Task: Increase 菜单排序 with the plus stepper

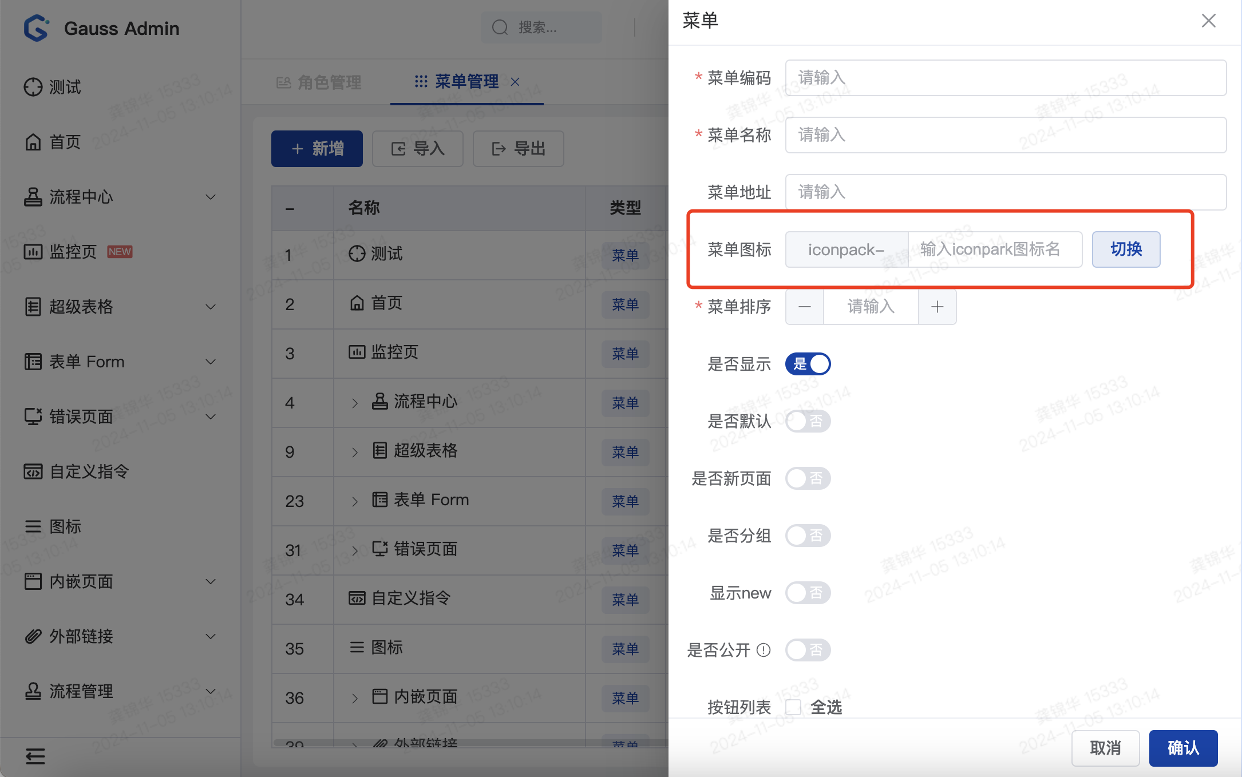Action: pos(937,307)
